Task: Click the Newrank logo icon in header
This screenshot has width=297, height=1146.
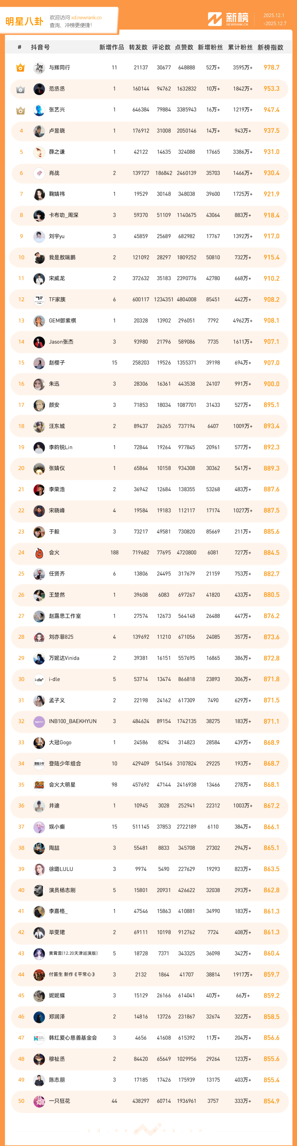Action: [x=215, y=19]
